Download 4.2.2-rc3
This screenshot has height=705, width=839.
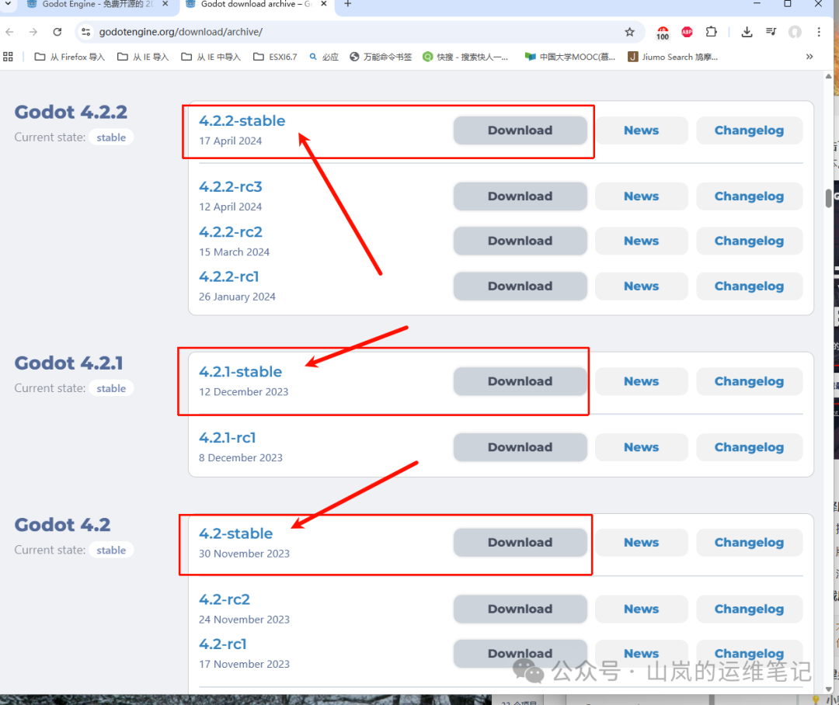(520, 196)
